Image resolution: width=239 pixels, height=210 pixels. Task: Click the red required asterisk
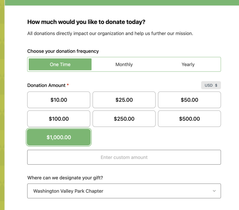pos(68,85)
